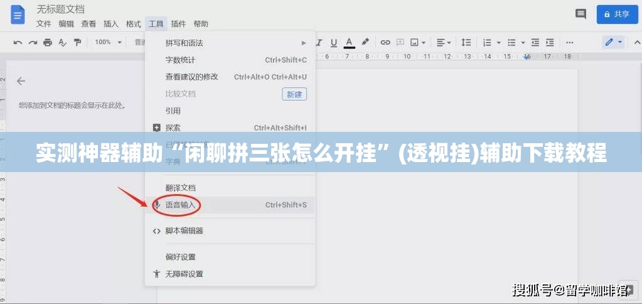The height and width of the screenshot is (304, 642).
Task: Rename the 无标题文档 title field
Action: point(61,9)
